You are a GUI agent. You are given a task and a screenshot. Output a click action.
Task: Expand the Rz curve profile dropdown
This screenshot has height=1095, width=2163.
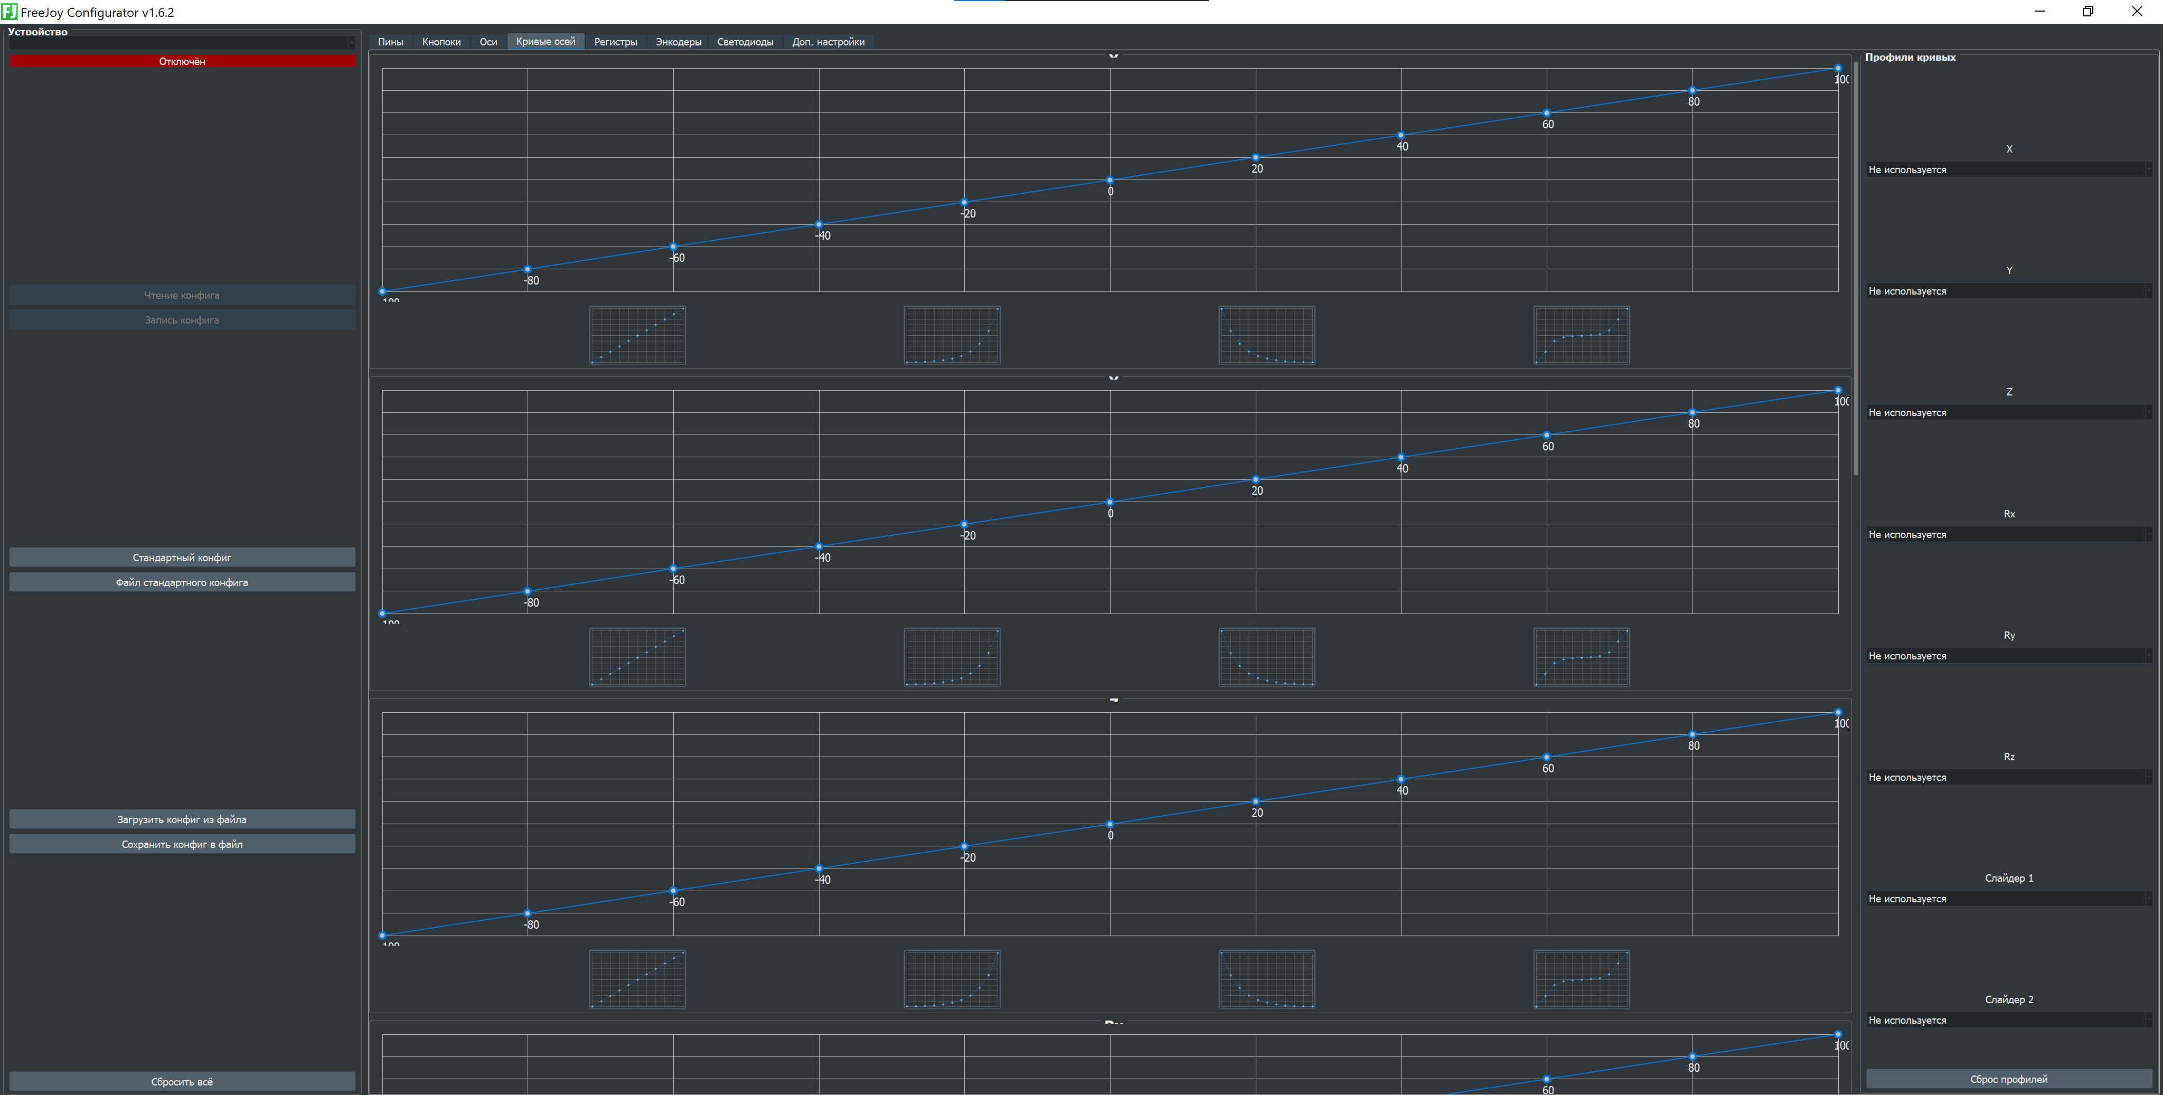click(x=2008, y=778)
